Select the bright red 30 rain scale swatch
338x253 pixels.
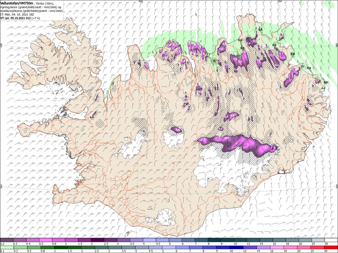(331, 247)
